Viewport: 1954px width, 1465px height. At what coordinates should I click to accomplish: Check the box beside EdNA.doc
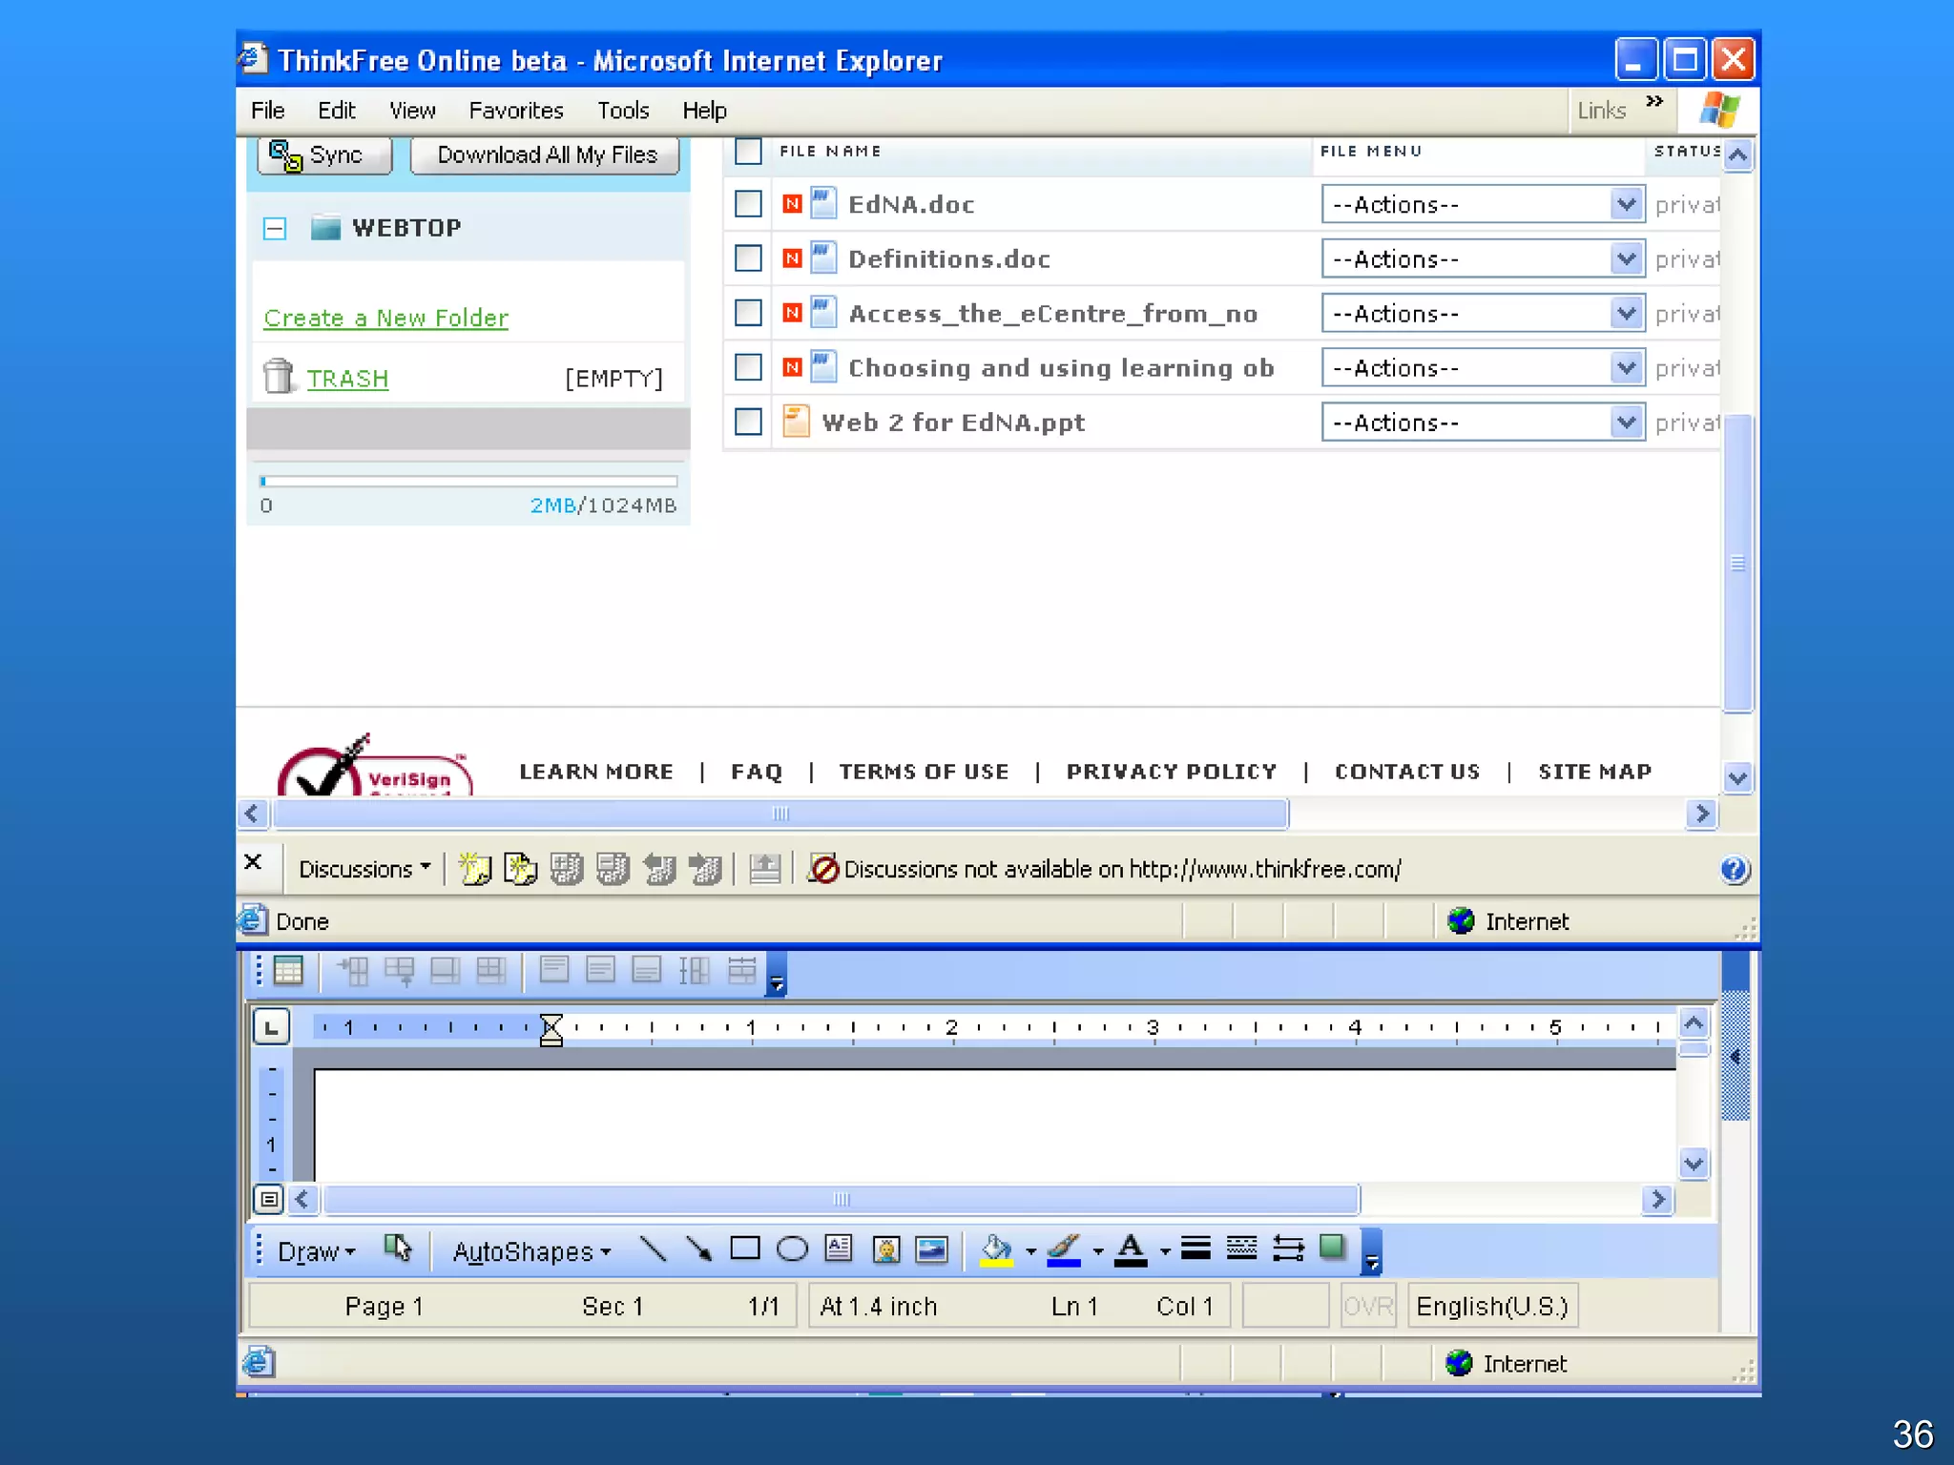[x=748, y=204]
